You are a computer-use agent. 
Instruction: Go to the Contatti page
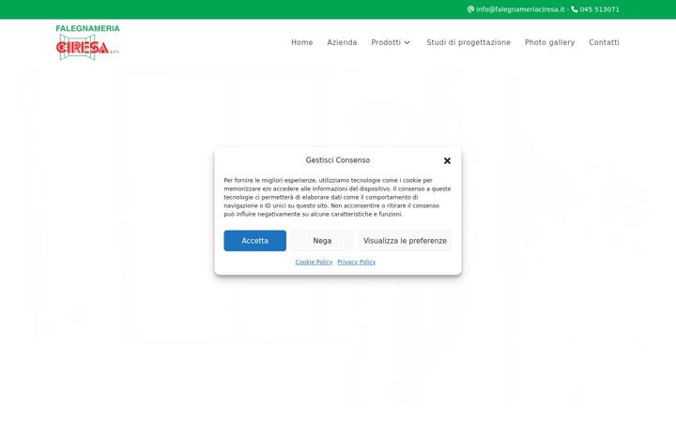(604, 42)
